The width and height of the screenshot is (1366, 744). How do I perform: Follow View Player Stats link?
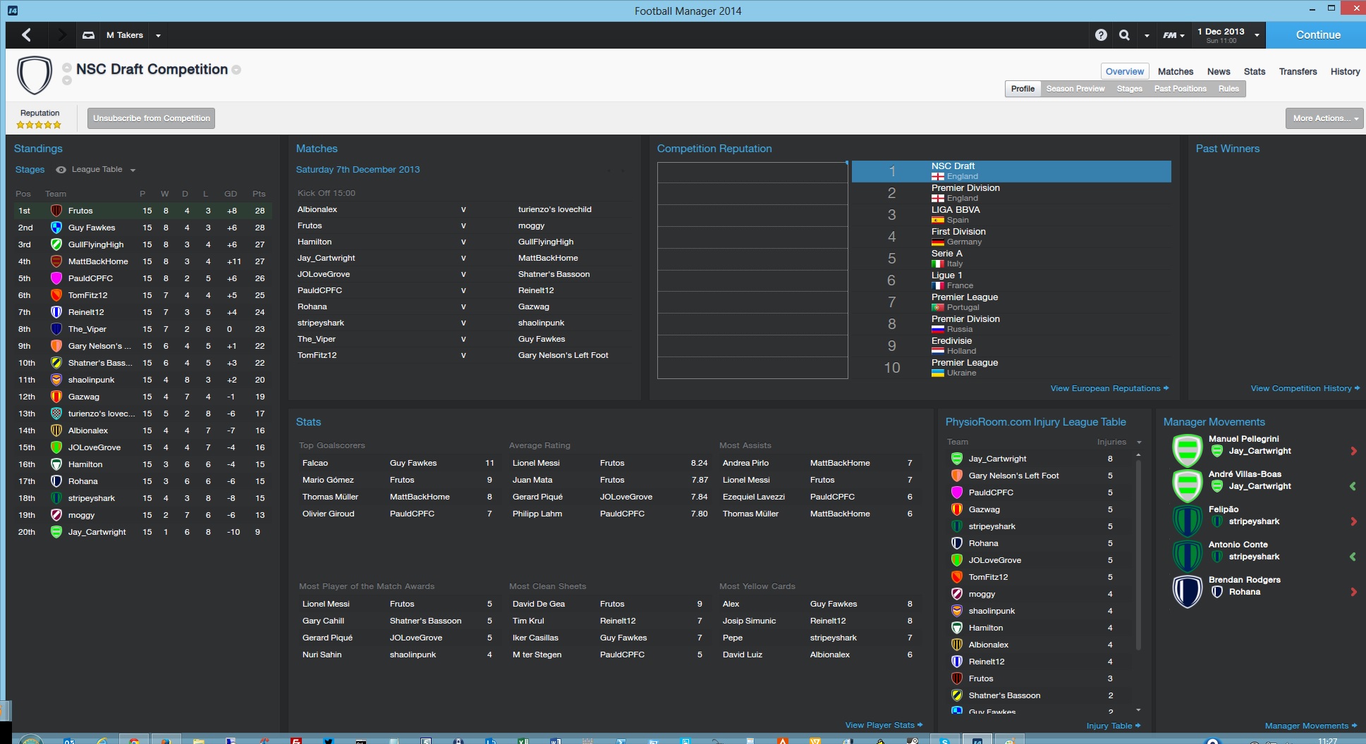tap(884, 726)
